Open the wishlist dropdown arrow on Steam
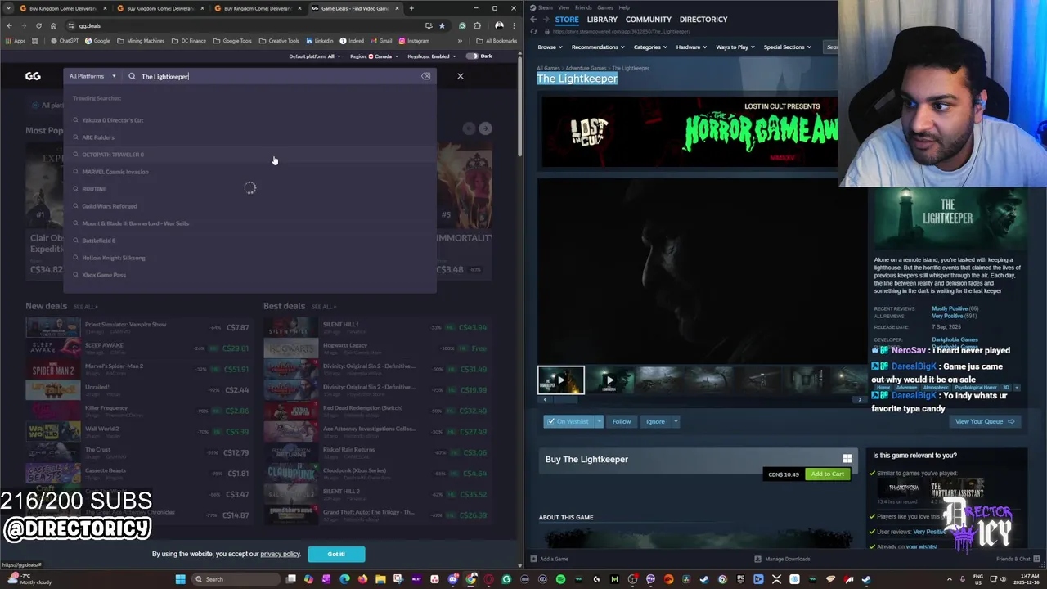The height and width of the screenshot is (589, 1047). point(600,421)
